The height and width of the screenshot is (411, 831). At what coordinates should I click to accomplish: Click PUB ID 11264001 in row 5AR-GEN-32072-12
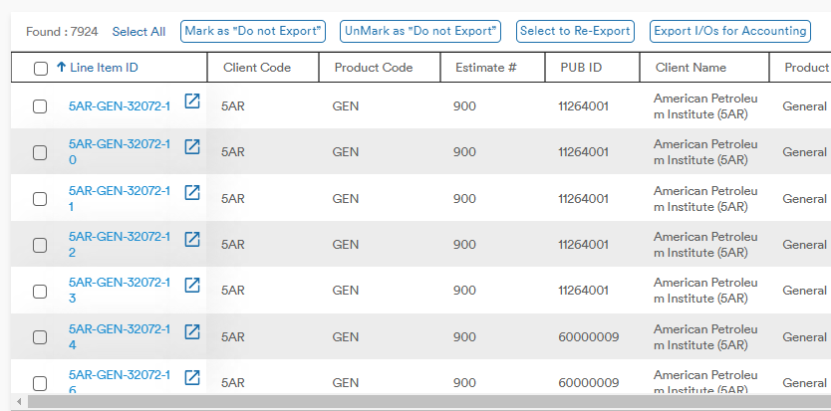pyautogui.click(x=584, y=244)
